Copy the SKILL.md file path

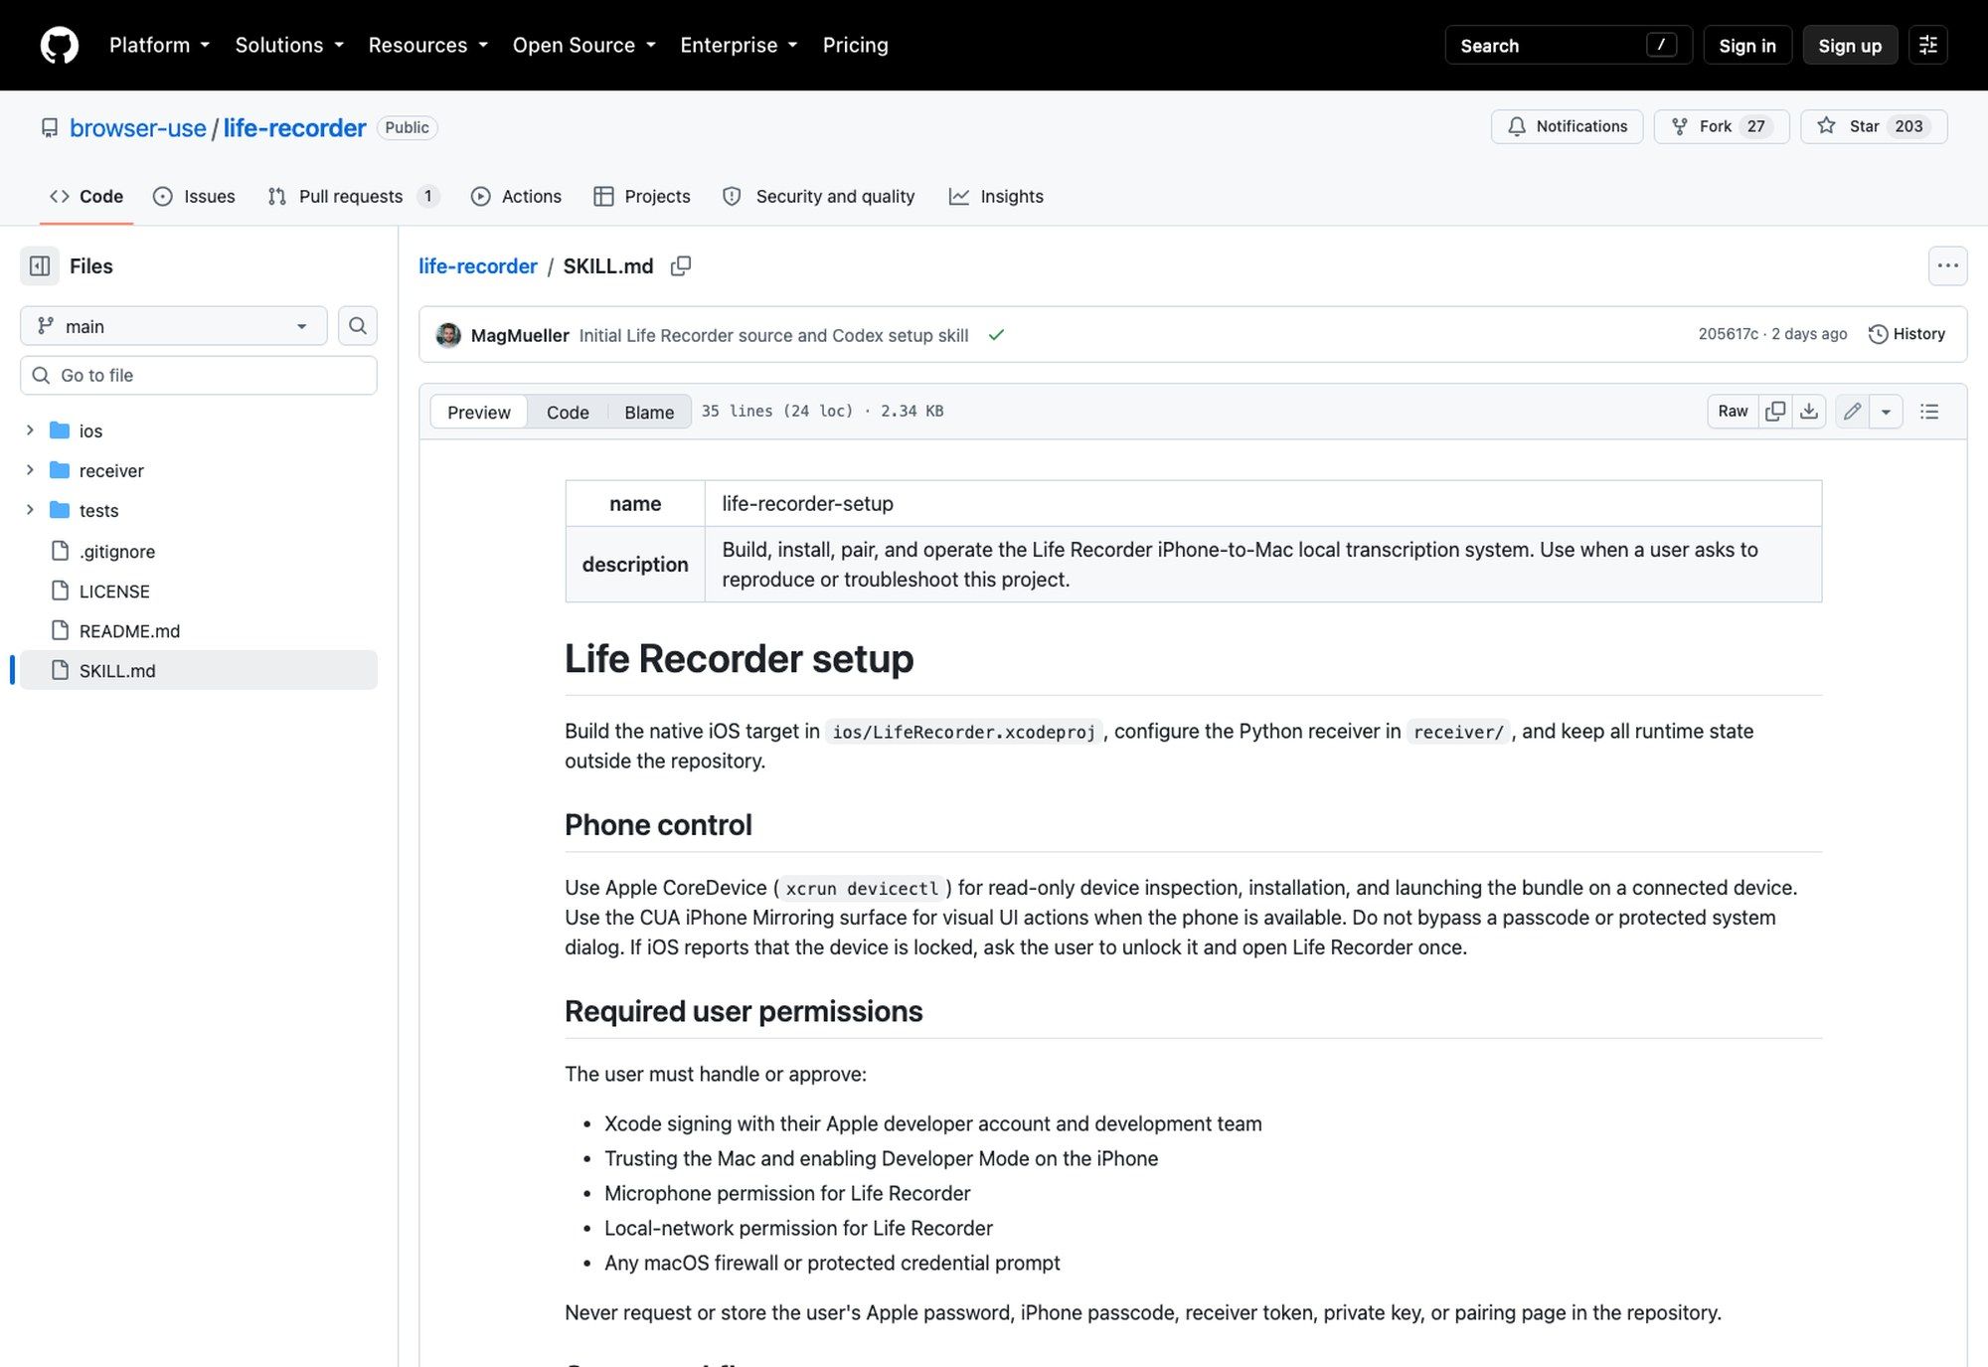[681, 266]
